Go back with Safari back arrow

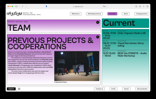point(23,6)
